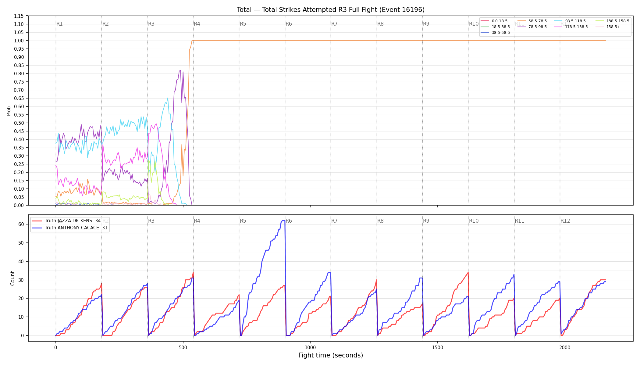The width and height of the screenshot is (640, 366).
Task: Click the '0.75' tick on the Prob axis
Action: (19, 82)
